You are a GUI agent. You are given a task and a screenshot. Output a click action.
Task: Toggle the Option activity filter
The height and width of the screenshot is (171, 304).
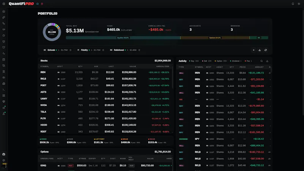(x=221, y=61)
